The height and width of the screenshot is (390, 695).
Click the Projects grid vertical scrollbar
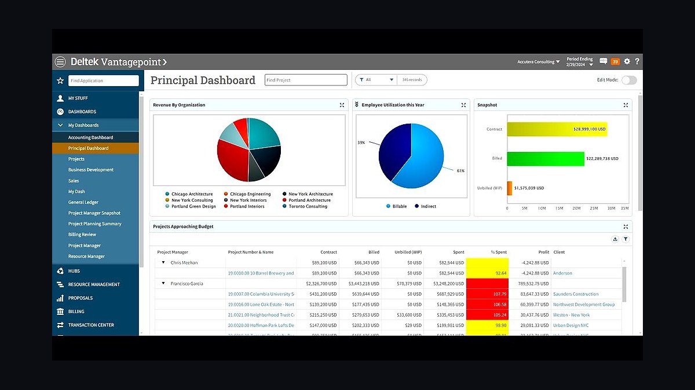[x=624, y=284]
